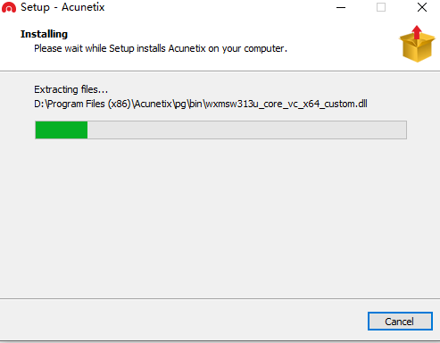Click the 'D:\Program Files (x86)' path segment
440x343 pixels.
point(82,104)
